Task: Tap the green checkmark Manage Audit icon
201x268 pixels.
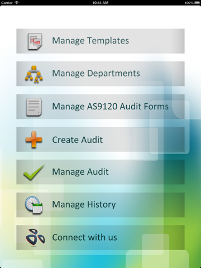Action: point(34,172)
